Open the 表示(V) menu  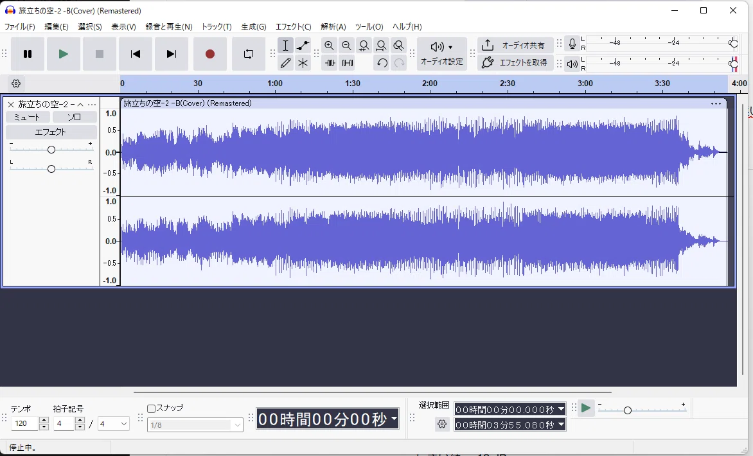point(123,27)
